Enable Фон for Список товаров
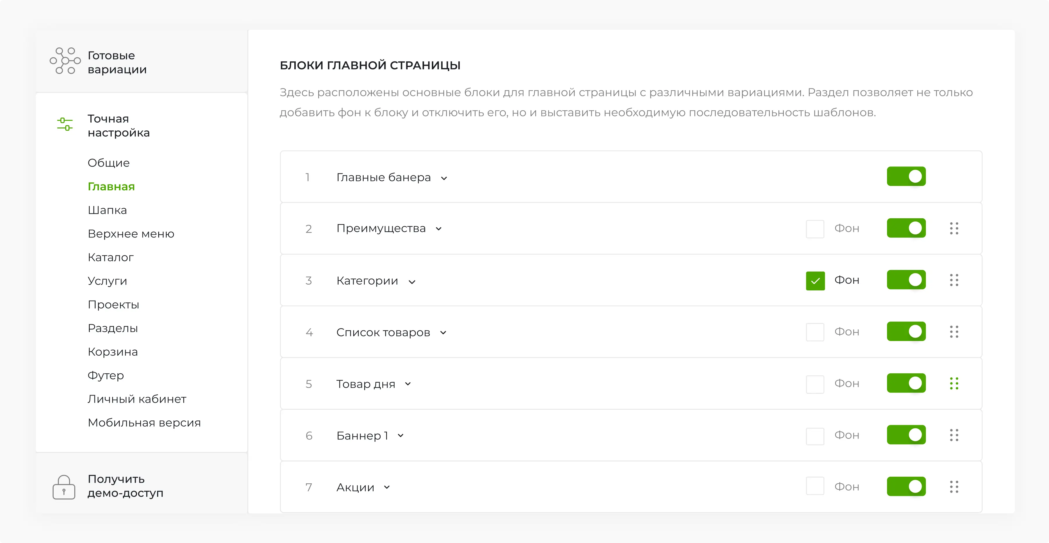 click(815, 332)
